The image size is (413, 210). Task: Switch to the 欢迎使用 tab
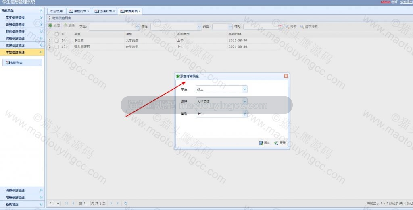click(x=56, y=11)
